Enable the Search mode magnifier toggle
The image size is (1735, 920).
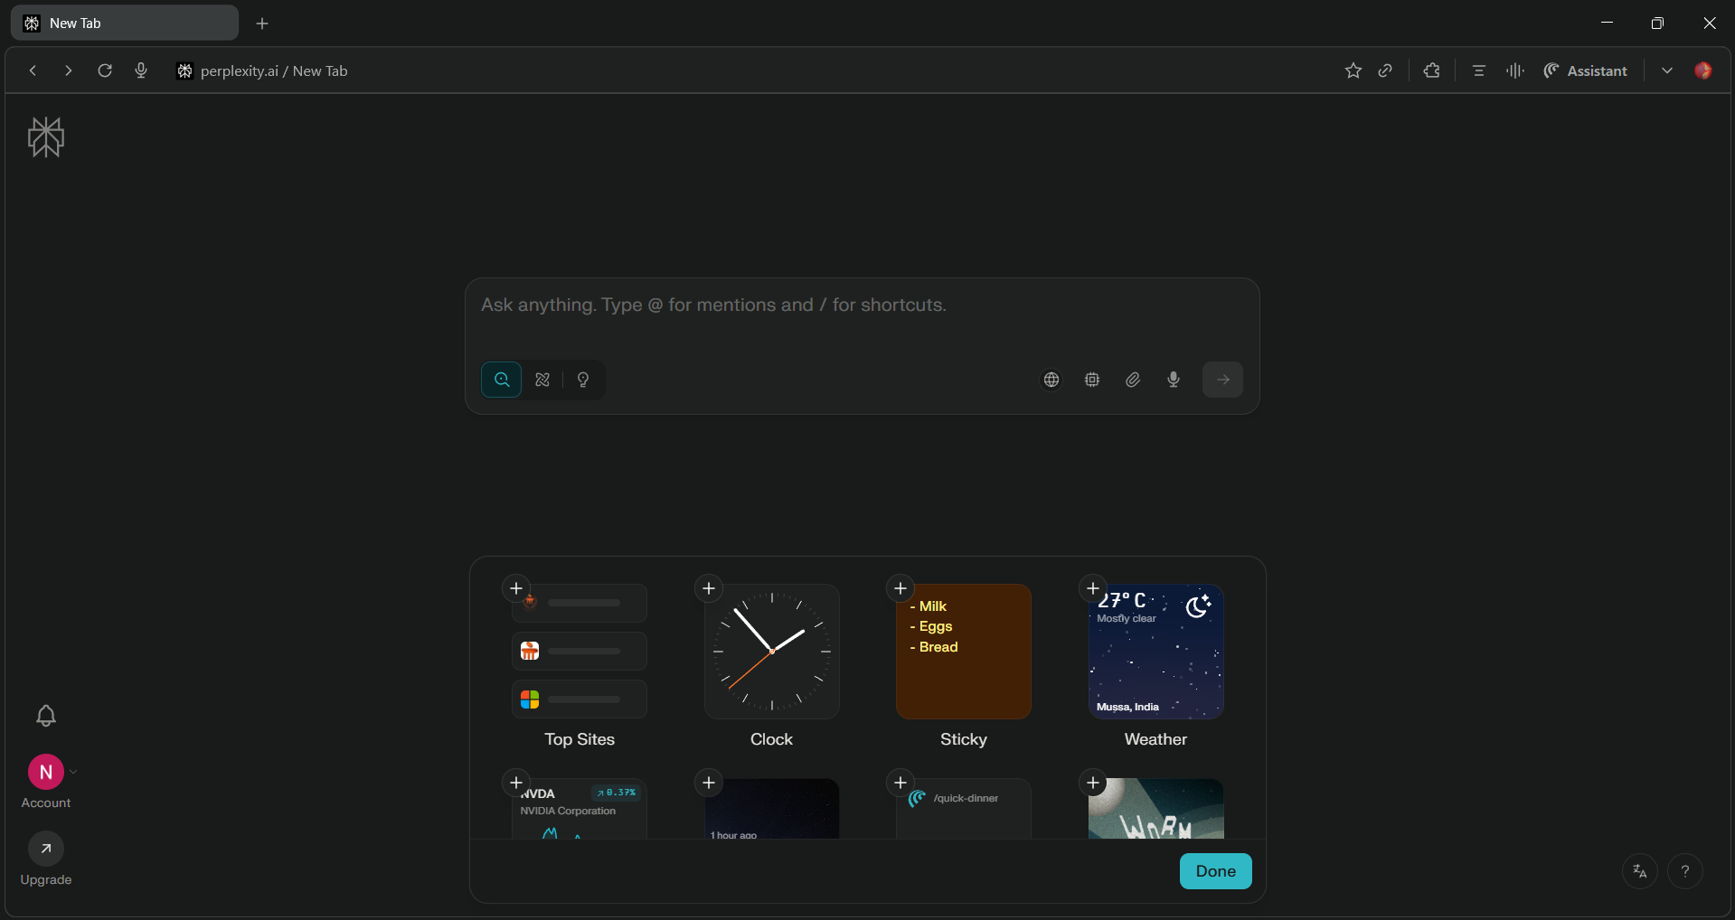point(502,380)
